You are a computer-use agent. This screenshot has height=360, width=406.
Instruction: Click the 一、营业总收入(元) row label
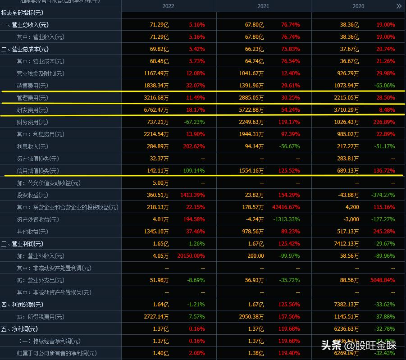click(25, 25)
